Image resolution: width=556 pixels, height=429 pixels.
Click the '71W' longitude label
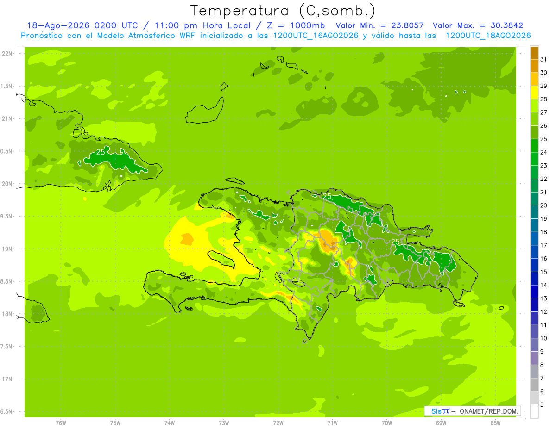(x=332, y=423)
